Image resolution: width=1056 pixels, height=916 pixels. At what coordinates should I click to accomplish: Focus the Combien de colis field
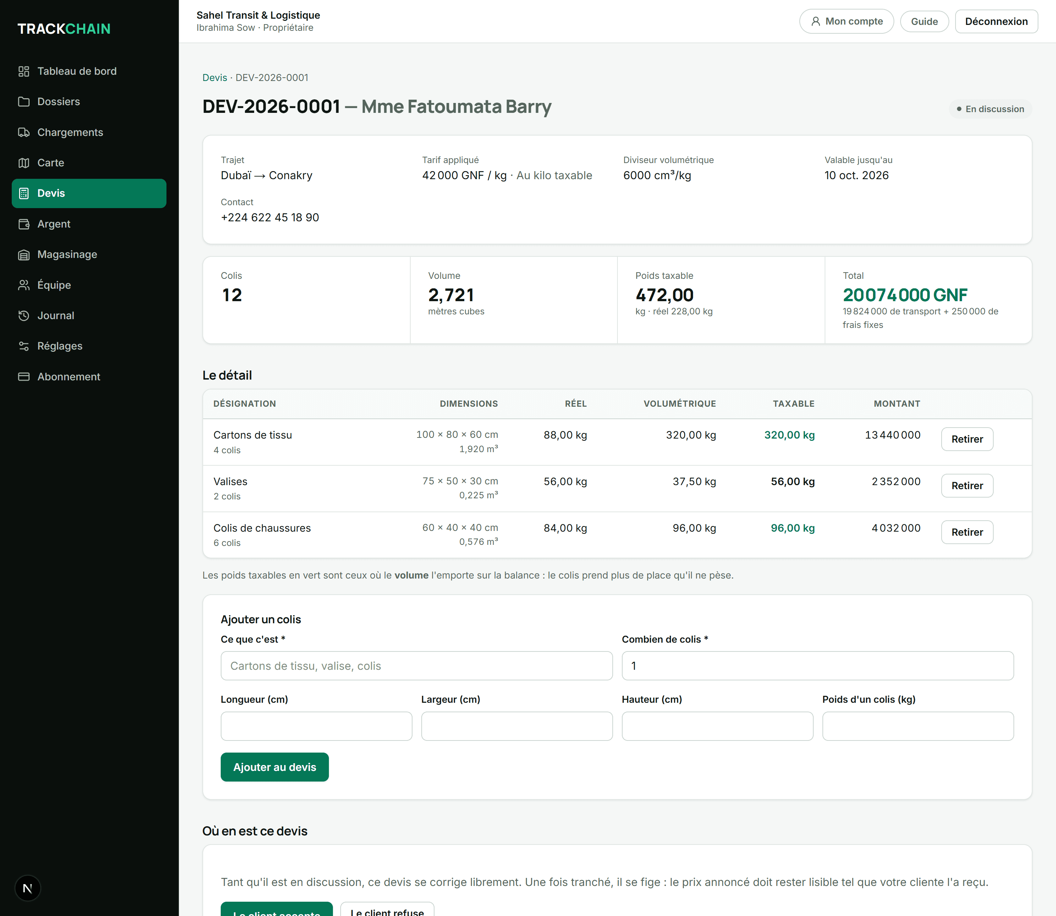coord(818,665)
